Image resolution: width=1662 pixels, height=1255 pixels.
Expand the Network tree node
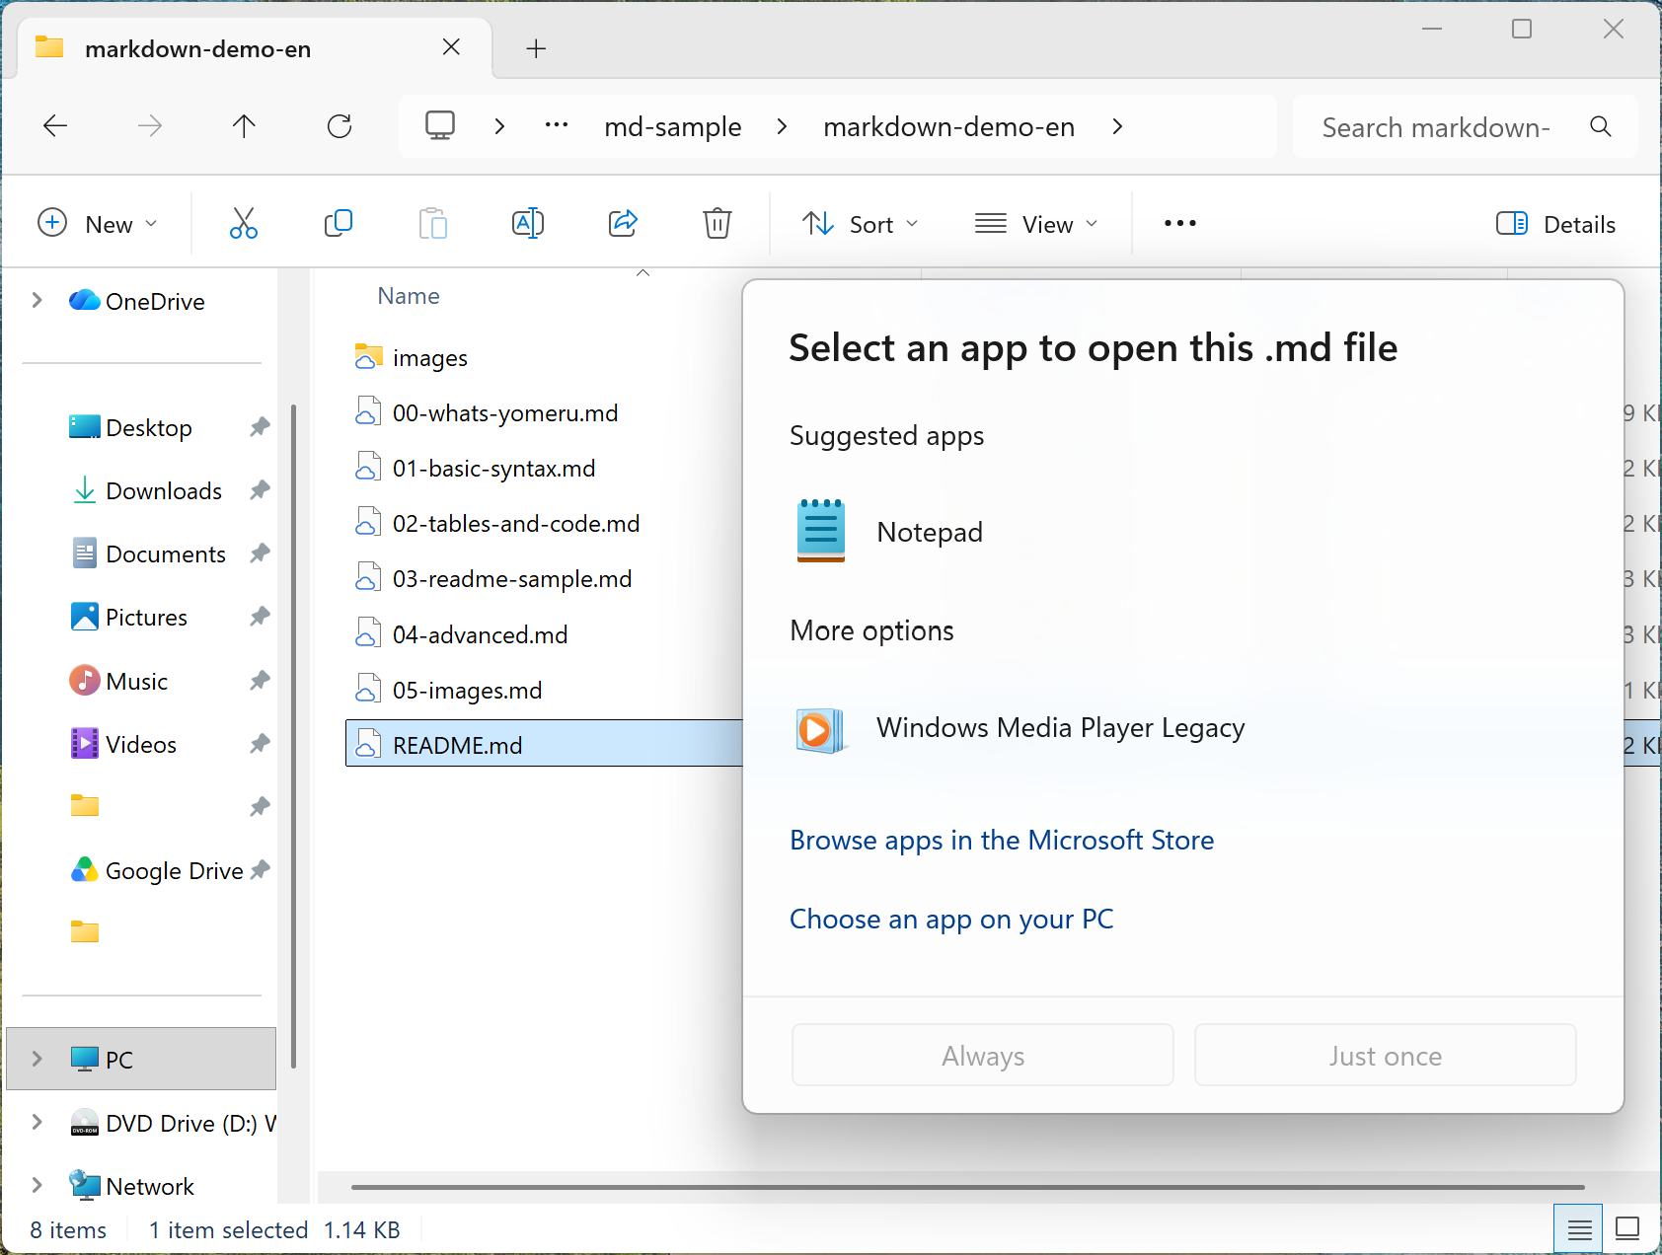click(x=38, y=1186)
